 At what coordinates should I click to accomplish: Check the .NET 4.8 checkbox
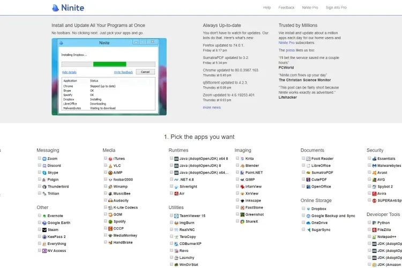pyautogui.click(x=172, y=179)
